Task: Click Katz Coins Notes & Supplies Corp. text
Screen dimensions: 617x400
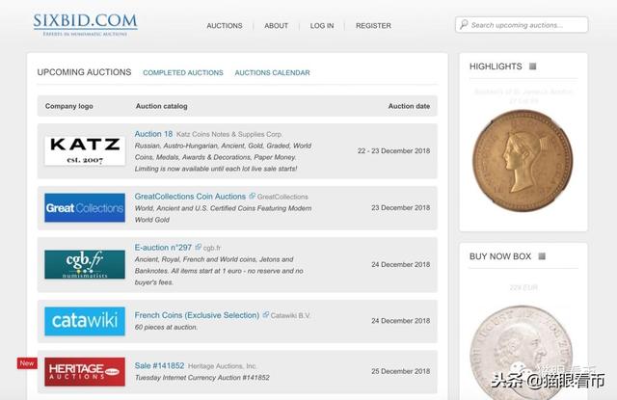Action: click(229, 134)
